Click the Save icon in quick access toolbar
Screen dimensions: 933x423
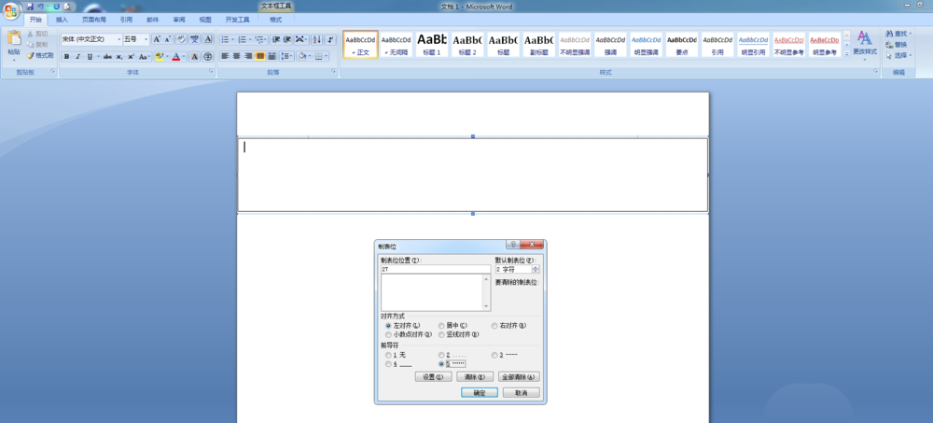tap(31, 7)
